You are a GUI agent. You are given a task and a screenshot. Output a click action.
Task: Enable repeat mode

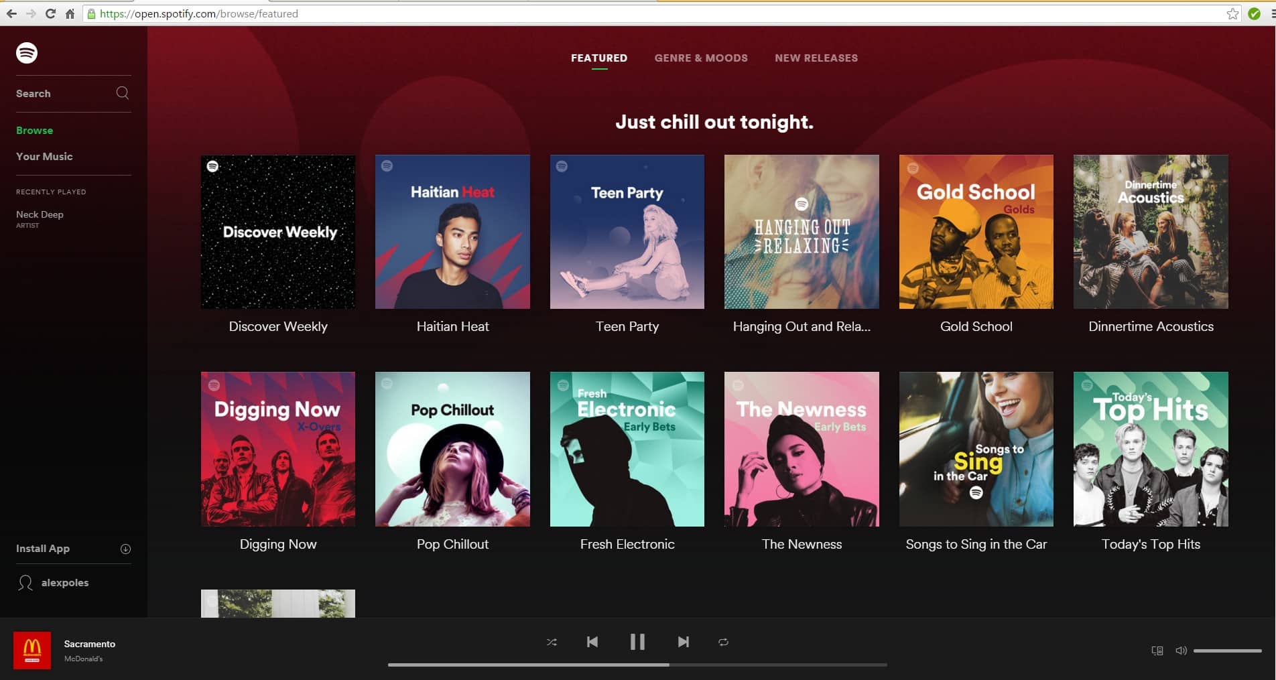point(724,641)
